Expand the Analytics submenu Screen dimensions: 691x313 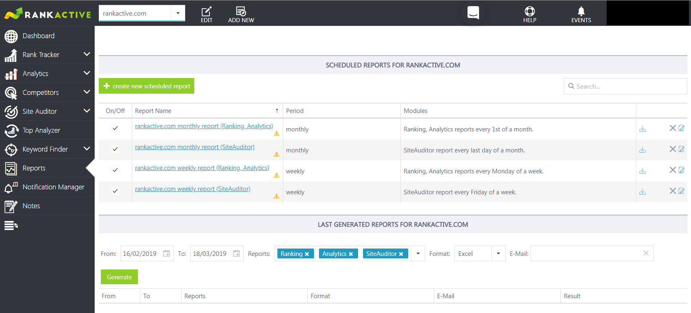pos(87,73)
